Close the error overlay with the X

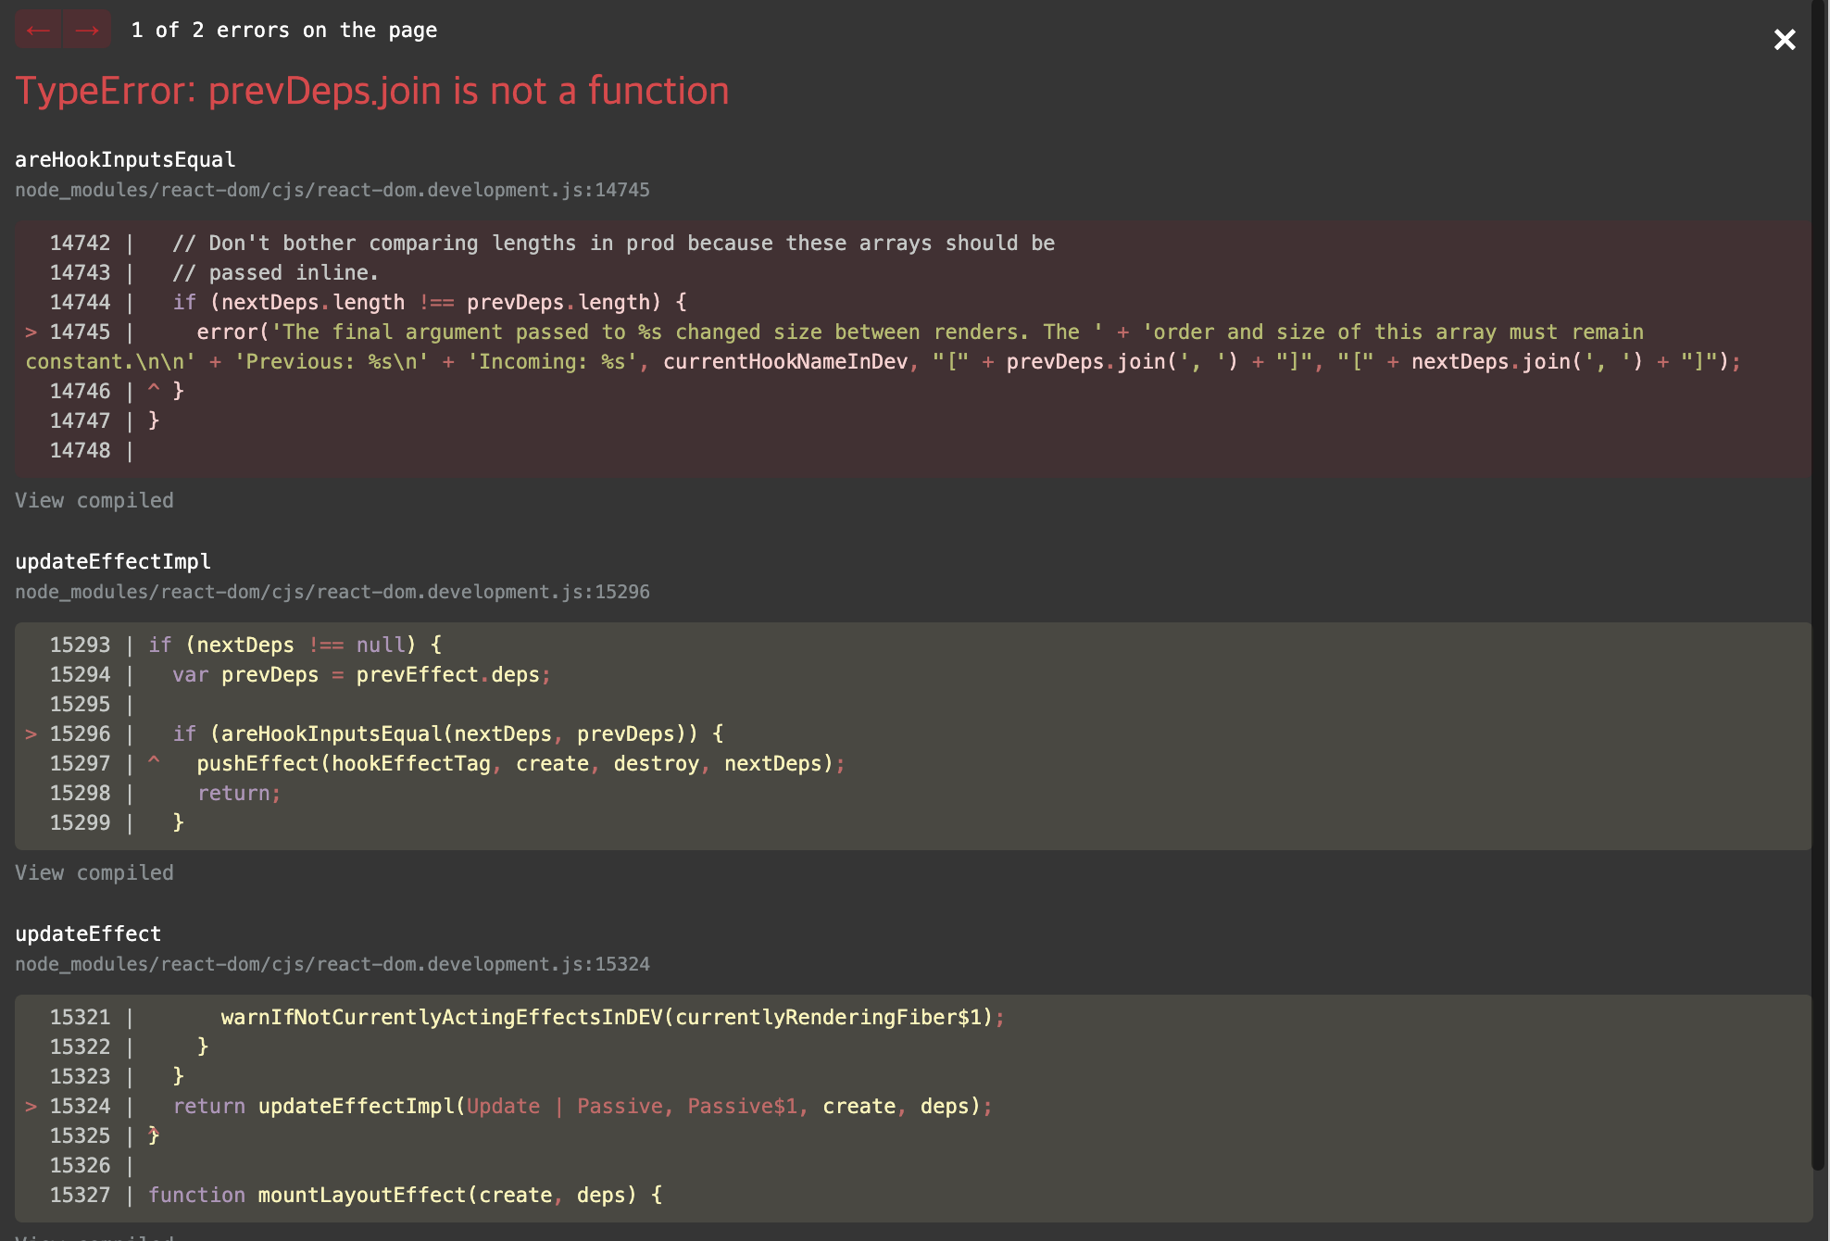click(1784, 40)
